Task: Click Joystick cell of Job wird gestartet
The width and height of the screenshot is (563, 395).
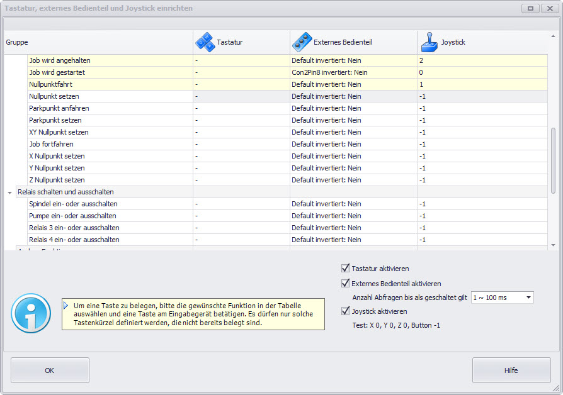Action: coord(482,72)
